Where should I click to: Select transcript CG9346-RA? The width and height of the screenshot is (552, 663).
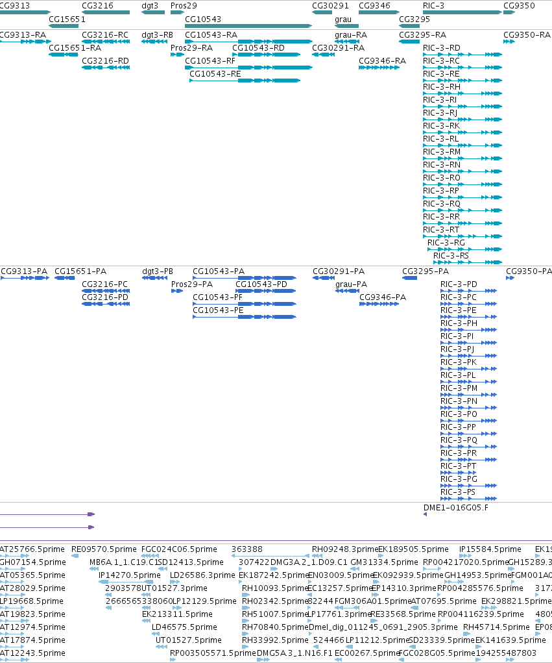tap(382, 61)
